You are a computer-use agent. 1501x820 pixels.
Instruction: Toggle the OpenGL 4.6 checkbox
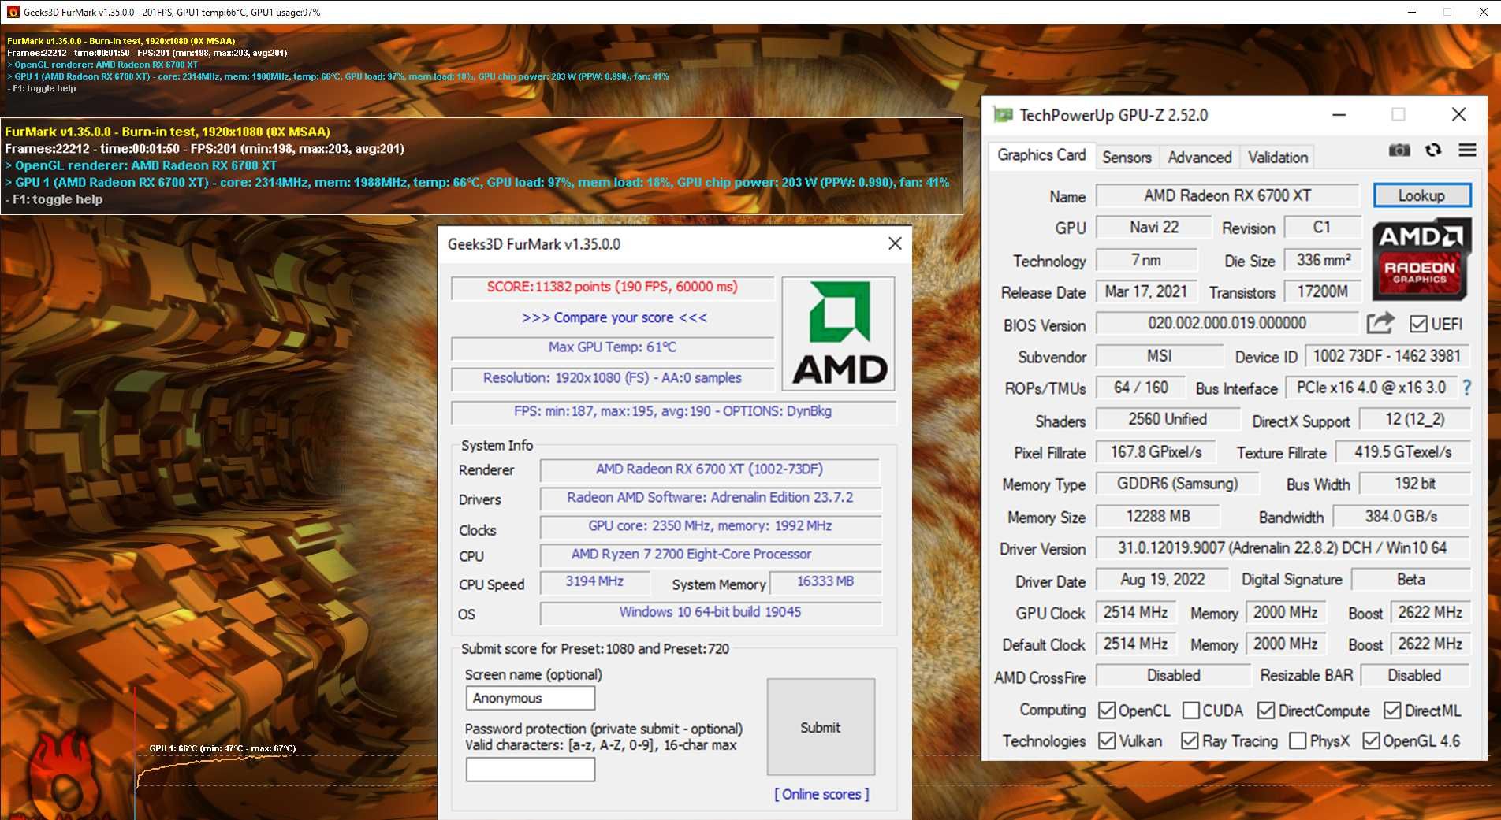1371,740
